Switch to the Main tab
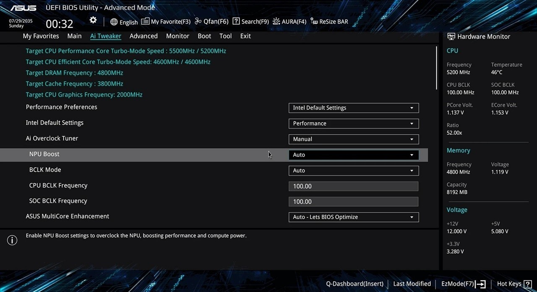The image size is (537, 292). (x=74, y=36)
